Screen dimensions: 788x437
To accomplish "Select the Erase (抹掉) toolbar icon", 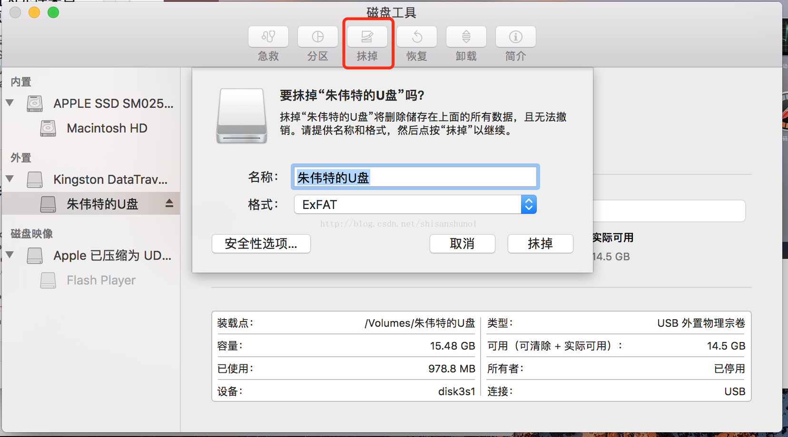I will [367, 37].
